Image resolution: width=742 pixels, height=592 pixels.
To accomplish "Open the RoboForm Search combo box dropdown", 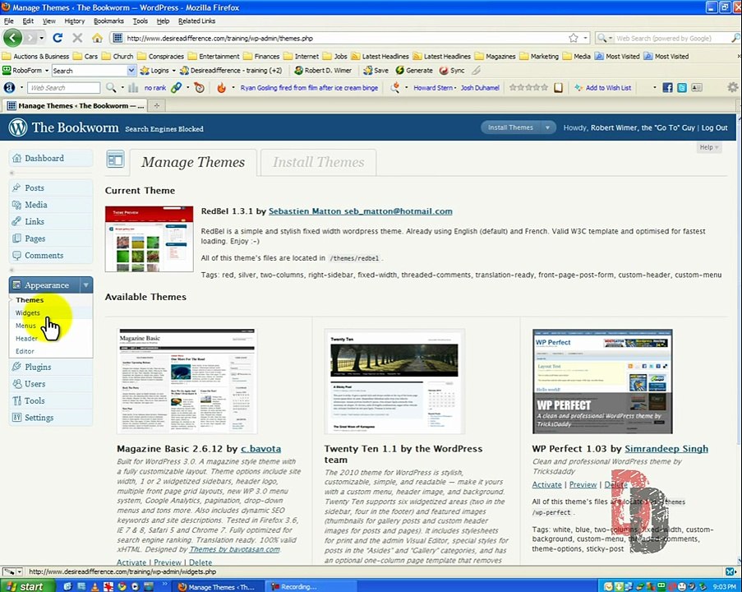I will 131,70.
